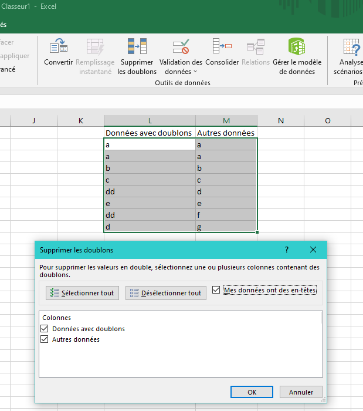Viewport: 363px width, 411px height.
Task: Click the cell 'Données avec doublons'
Action: [150, 133]
